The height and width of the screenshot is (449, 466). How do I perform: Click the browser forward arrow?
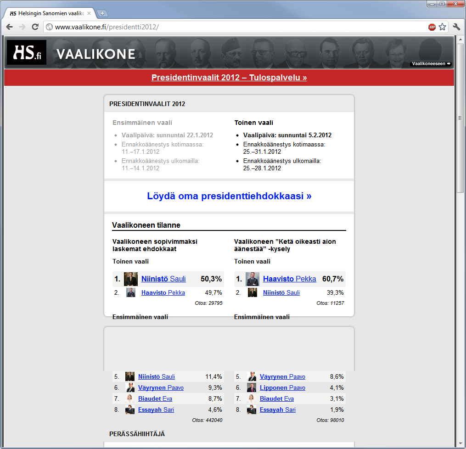(22, 27)
